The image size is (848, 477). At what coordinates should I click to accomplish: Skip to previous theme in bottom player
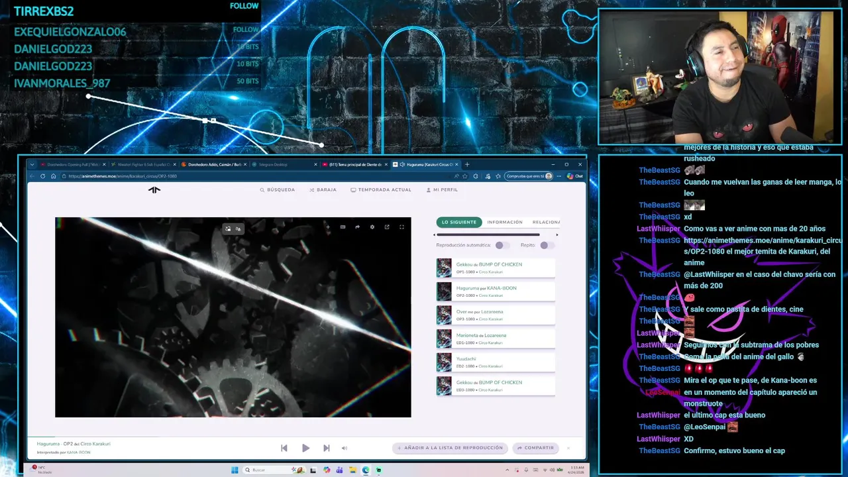[284, 448]
